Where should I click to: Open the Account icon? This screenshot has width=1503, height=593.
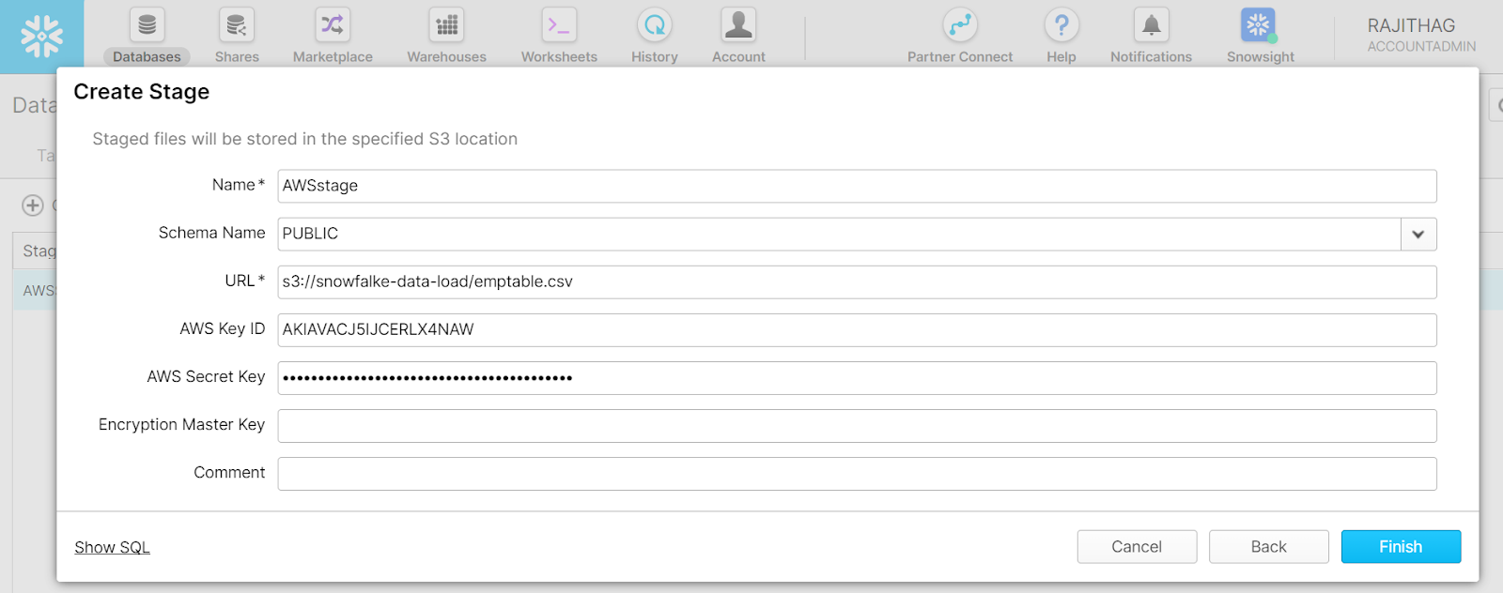(x=738, y=25)
